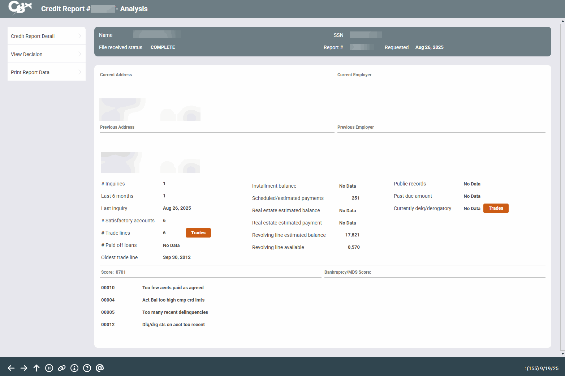Click the back arrow in bottom toolbar
Screen dimensions: 565x376
(11, 368)
